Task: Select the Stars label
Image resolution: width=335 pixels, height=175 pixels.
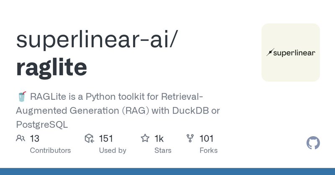Action: point(162,150)
